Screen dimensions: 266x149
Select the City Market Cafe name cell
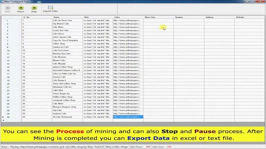click(x=67, y=24)
